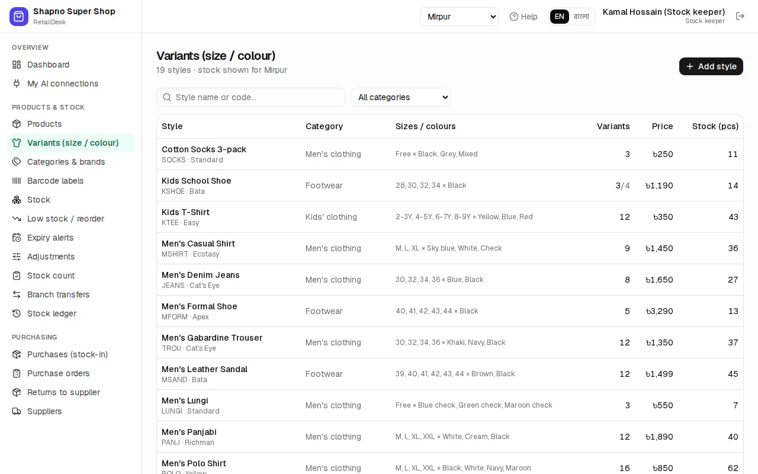Click the Barcode labels icon

click(17, 181)
